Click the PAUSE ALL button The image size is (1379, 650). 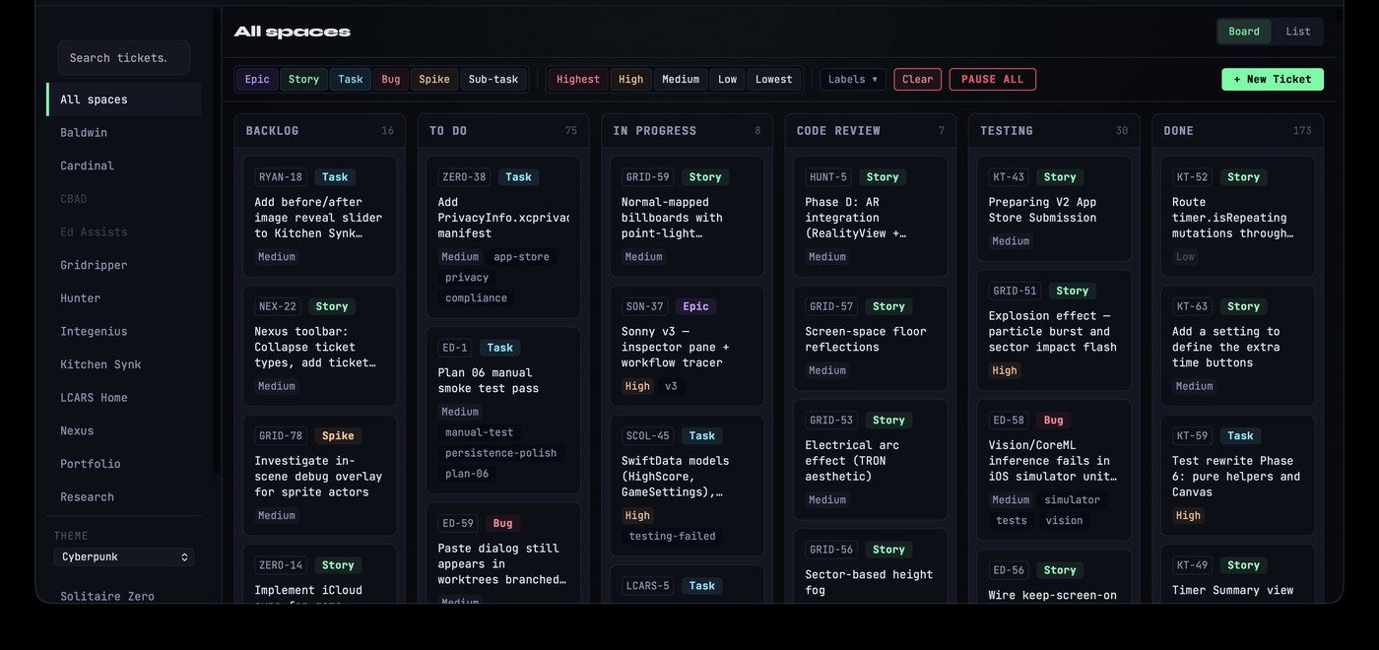pyautogui.click(x=992, y=80)
